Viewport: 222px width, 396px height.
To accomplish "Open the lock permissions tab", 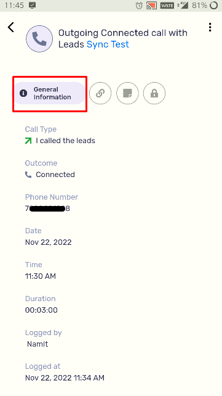I will [x=154, y=93].
